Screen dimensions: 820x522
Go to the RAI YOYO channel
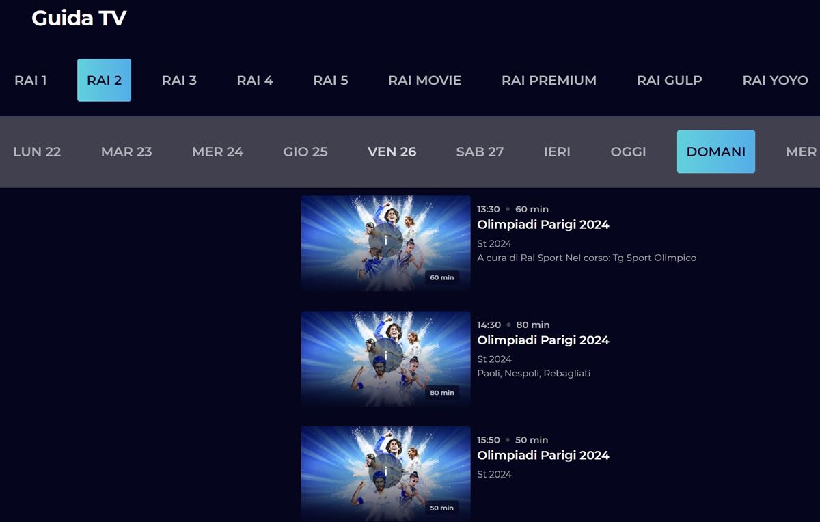click(775, 80)
